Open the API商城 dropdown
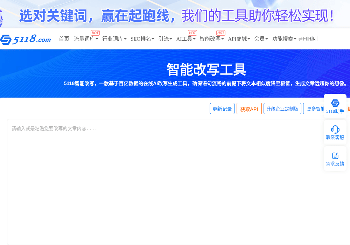Image resolution: width=350 pixels, height=245 pixels. coord(239,39)
